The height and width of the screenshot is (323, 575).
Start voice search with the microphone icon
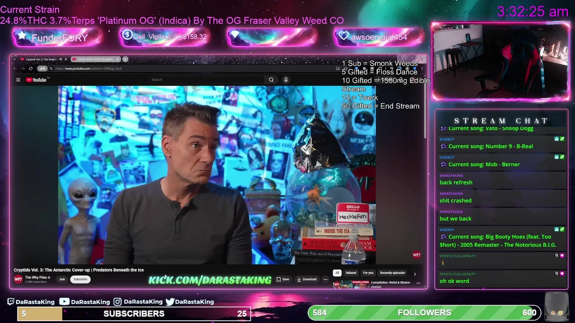click(286, 80)
